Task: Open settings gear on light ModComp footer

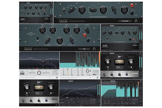Action: (x=90, y=77)
